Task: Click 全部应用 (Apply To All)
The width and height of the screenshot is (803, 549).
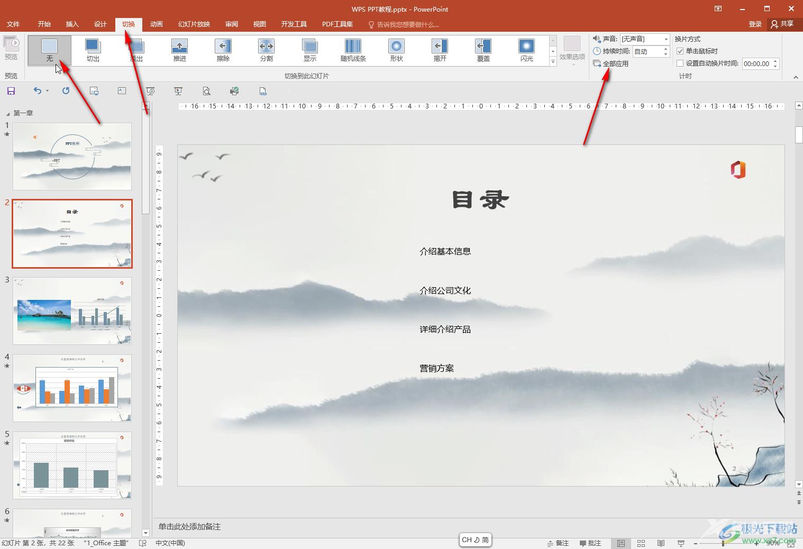Action: tap(611, 63)
